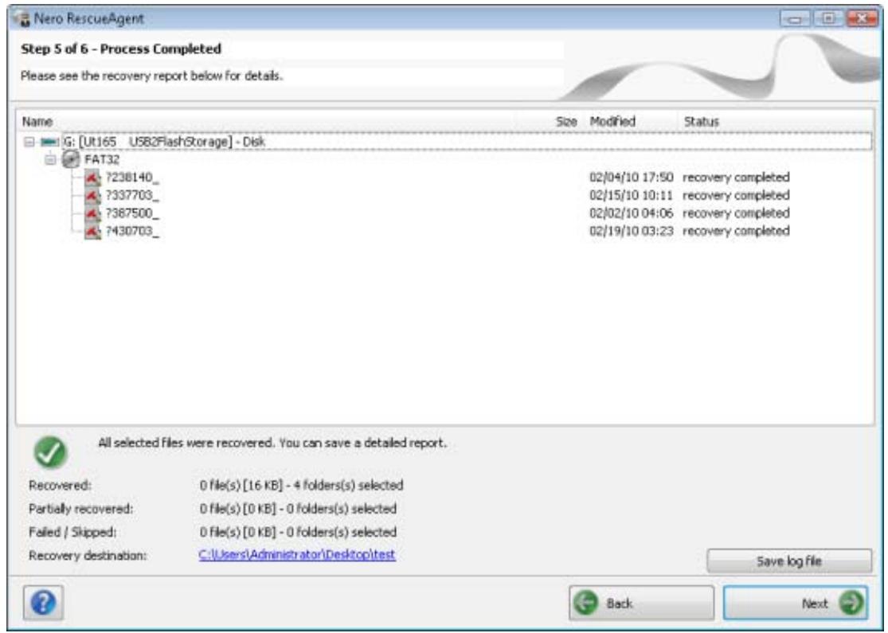Click recovery completed status for ?238140_
The height and width of the screenshot is (633, 888).
pyautogui.click(x=736, y=178)
